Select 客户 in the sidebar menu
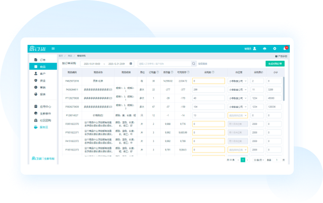 (43, 74)
